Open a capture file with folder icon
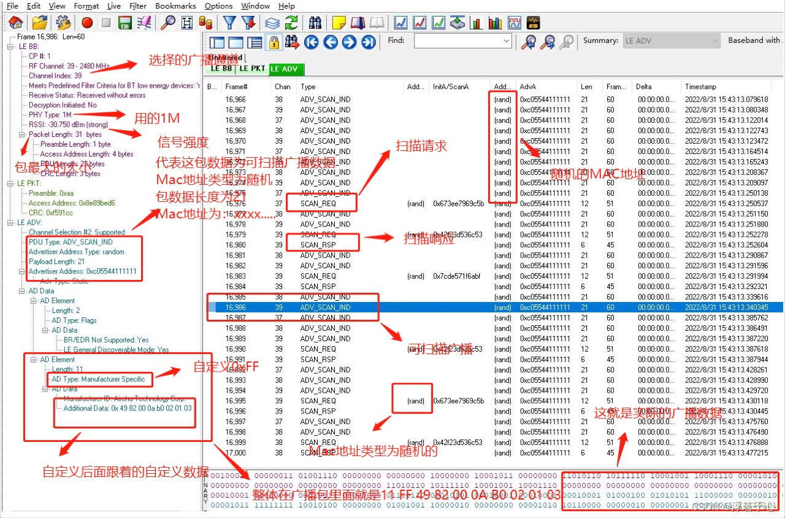Screen dimensions: 785x518 pos(40,23)
